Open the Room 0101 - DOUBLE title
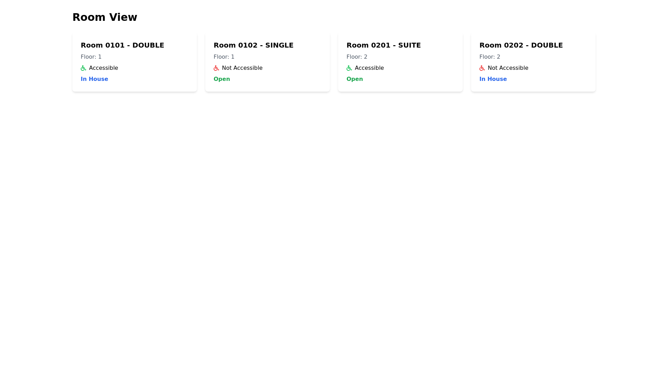Image resolution: width=668 pixels, height=375 pixels. (122, 45)
